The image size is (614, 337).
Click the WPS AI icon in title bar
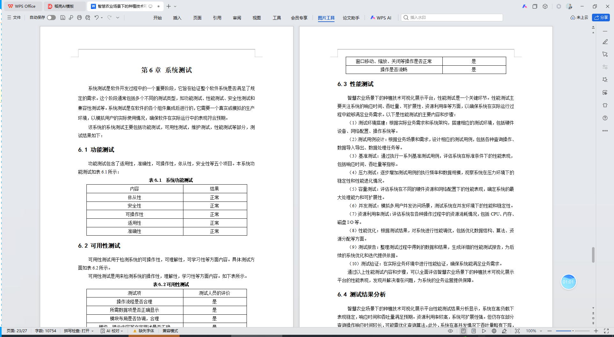[x=525, y=6]
